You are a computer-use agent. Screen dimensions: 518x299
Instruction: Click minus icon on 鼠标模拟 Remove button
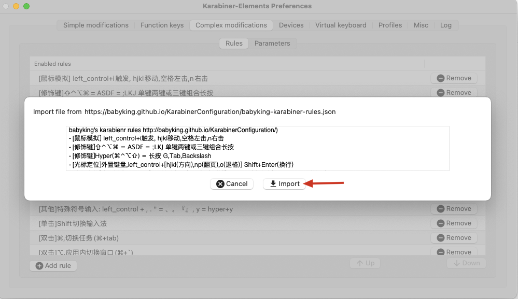click(441, 78)
